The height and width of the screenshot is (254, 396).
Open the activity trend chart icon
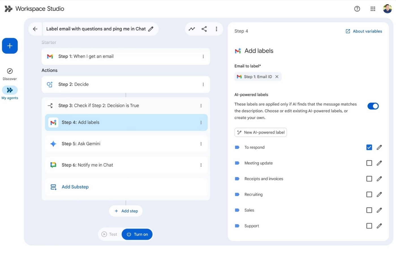tap(192, 29)
